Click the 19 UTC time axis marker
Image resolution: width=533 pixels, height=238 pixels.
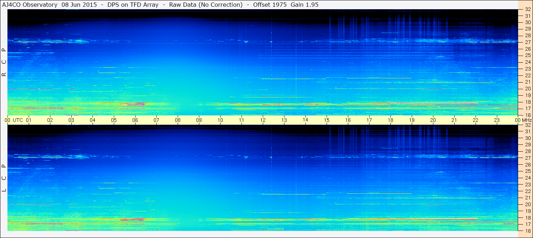(411, 120)
